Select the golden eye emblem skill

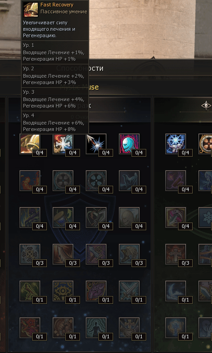[x=63, y=291]
